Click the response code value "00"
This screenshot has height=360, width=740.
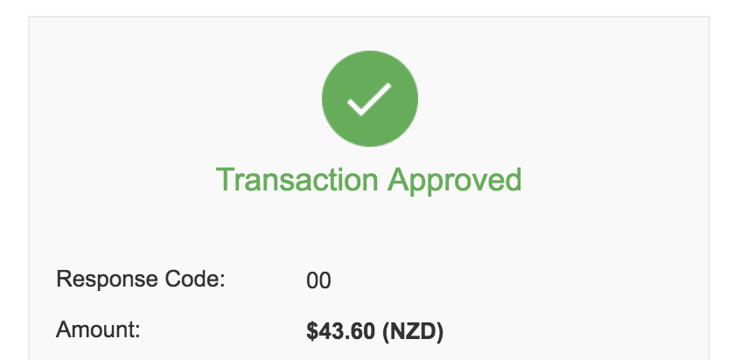[319, 281]
